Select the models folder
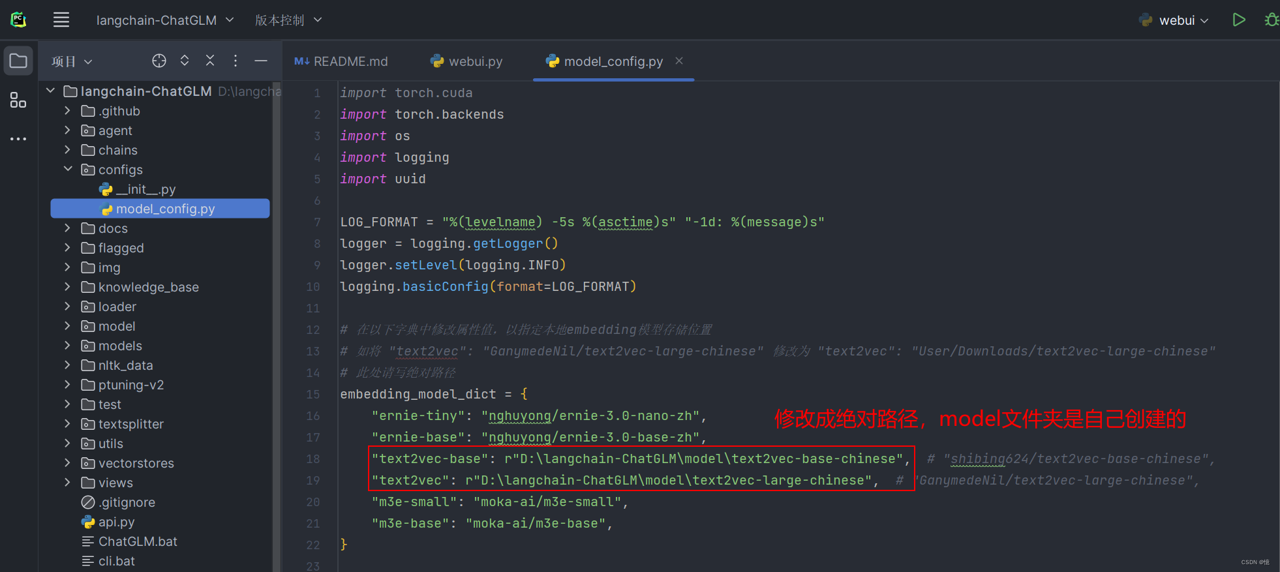 (x=111, y=346)
